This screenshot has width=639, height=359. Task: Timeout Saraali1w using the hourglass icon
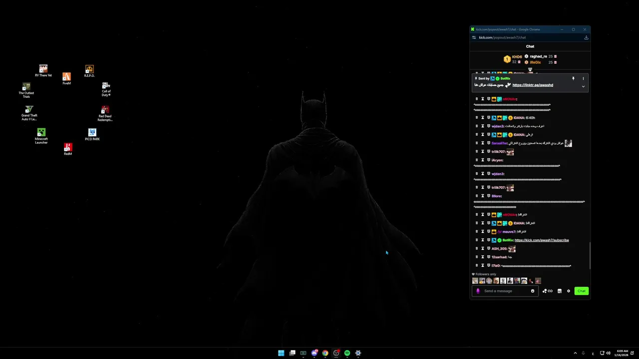[483, 143]
